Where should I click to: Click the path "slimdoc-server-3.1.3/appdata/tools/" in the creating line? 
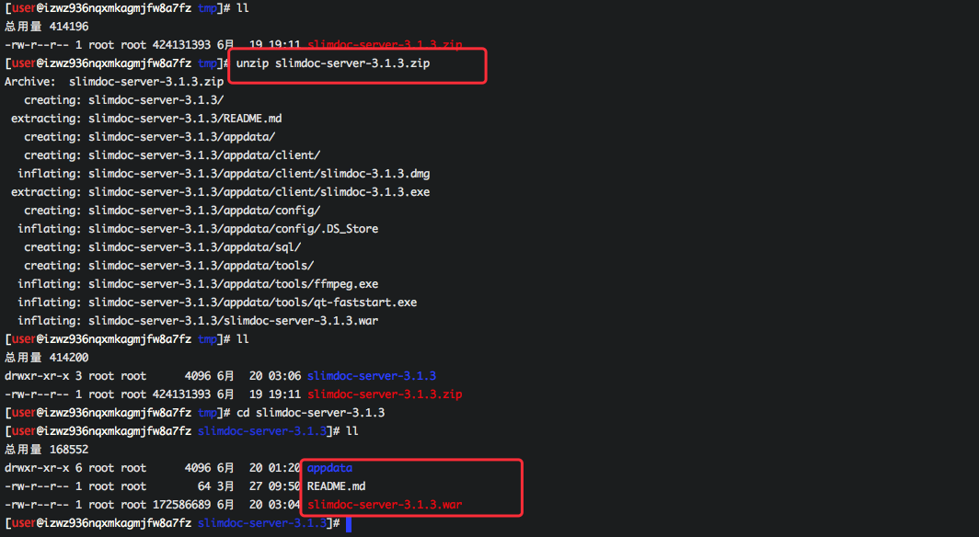coord(201,266)
